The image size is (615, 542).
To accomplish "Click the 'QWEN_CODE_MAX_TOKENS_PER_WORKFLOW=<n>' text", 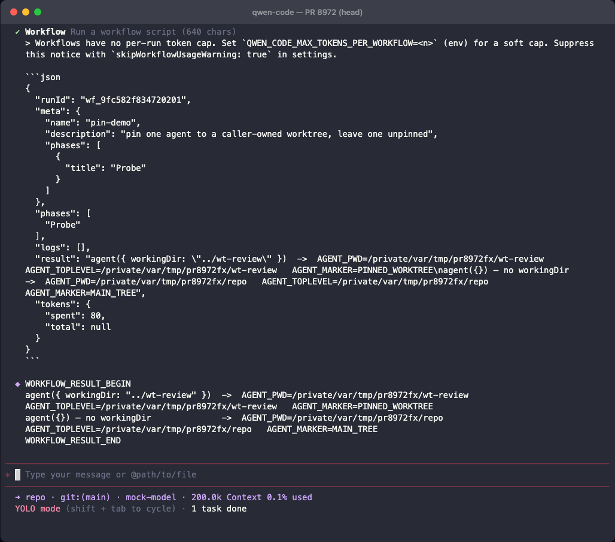I will (x=340, y=43).
